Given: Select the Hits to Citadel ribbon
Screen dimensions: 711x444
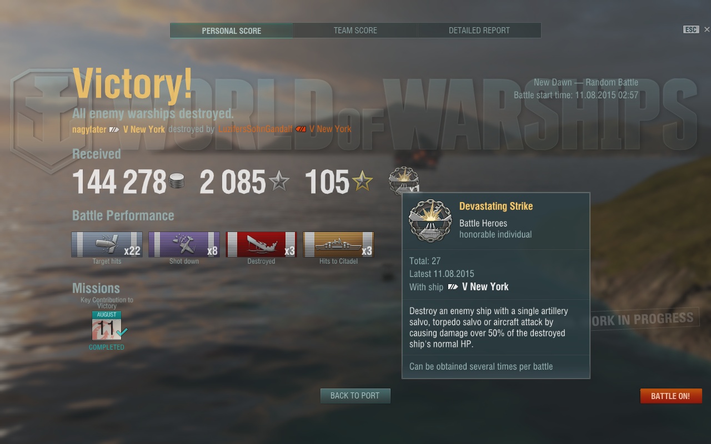Looking at the screenshot, I should tap(338, 245).
